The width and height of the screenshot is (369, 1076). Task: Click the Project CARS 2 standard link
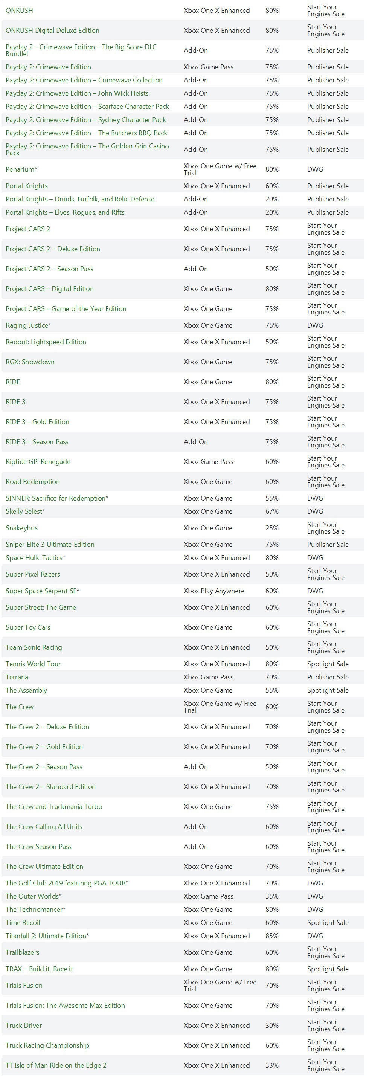(28, 229)
